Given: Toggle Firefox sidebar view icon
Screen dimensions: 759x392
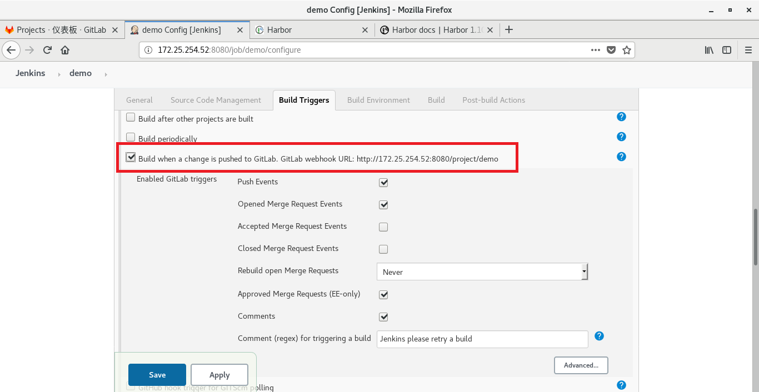Looking at the screenshot, I should pos(727,50).
